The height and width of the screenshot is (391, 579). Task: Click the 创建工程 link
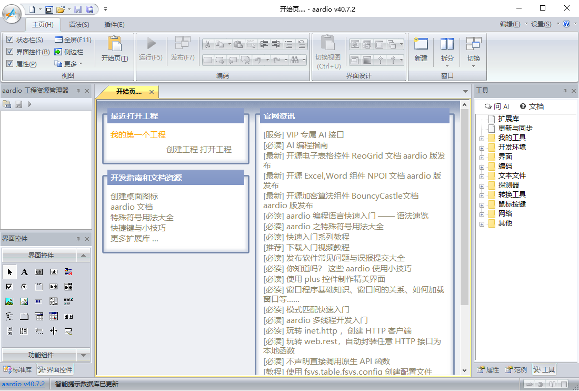pos(182,149)
